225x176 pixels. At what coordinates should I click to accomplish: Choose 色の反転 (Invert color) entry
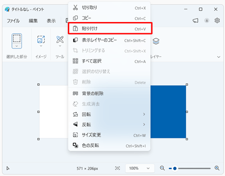tap(109, 145)
